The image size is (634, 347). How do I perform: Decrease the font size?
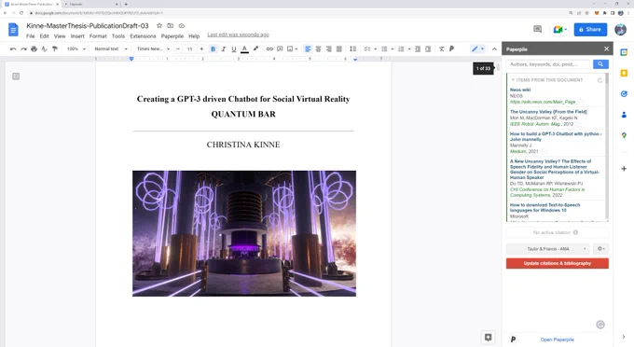(x=178, y=49)
